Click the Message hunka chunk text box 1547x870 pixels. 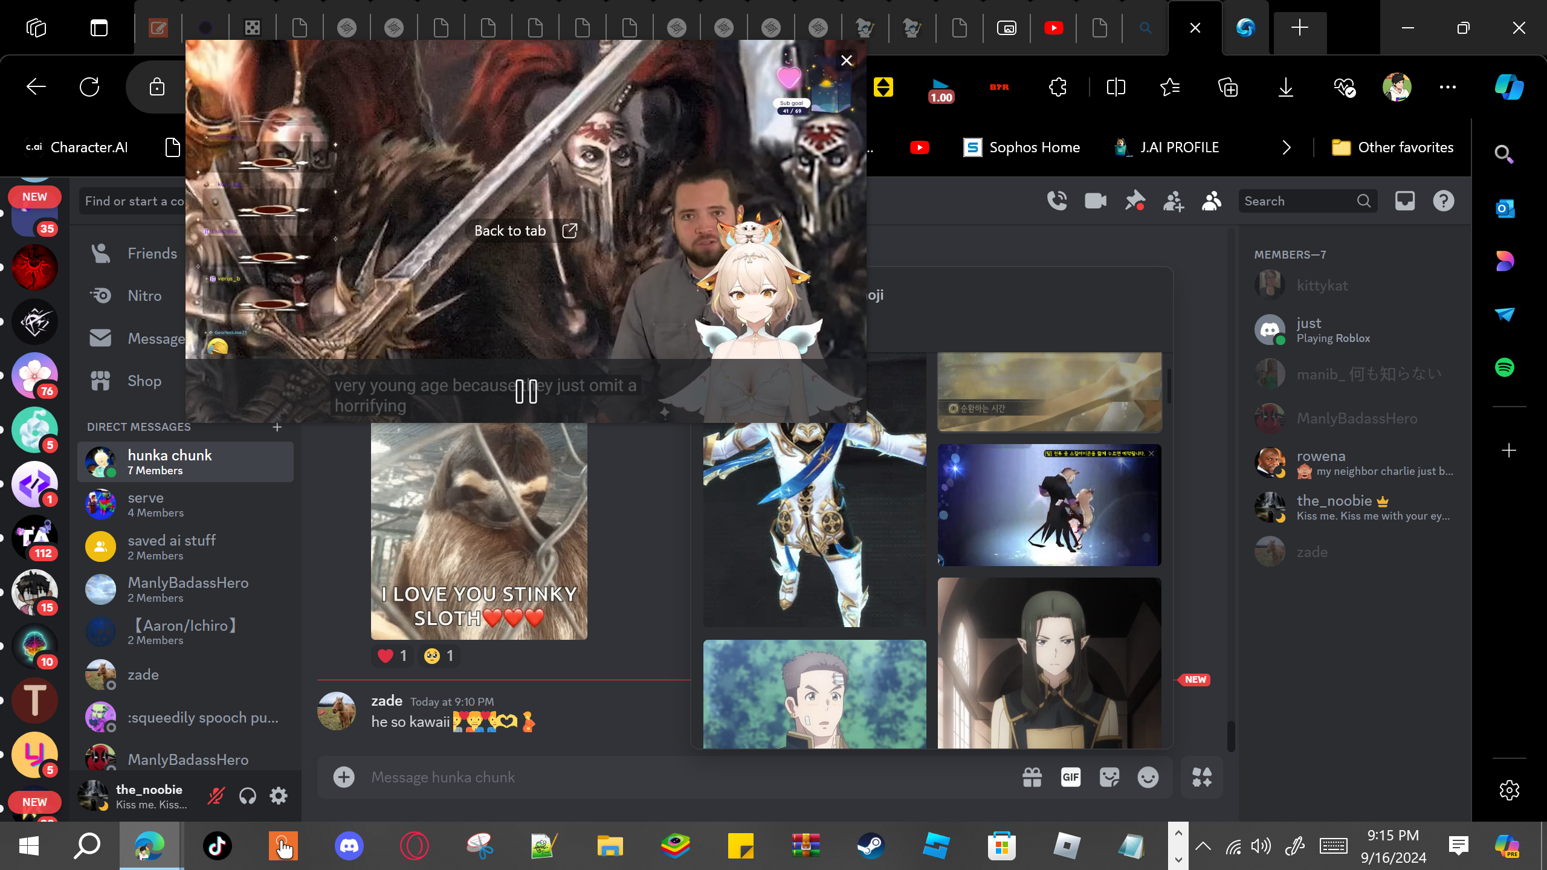(689, 777)
